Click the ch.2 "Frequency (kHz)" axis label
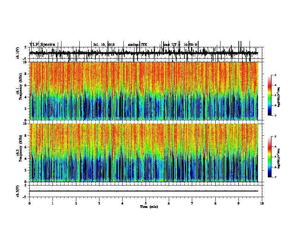This screenshot has width=295, height=228. 20,148
